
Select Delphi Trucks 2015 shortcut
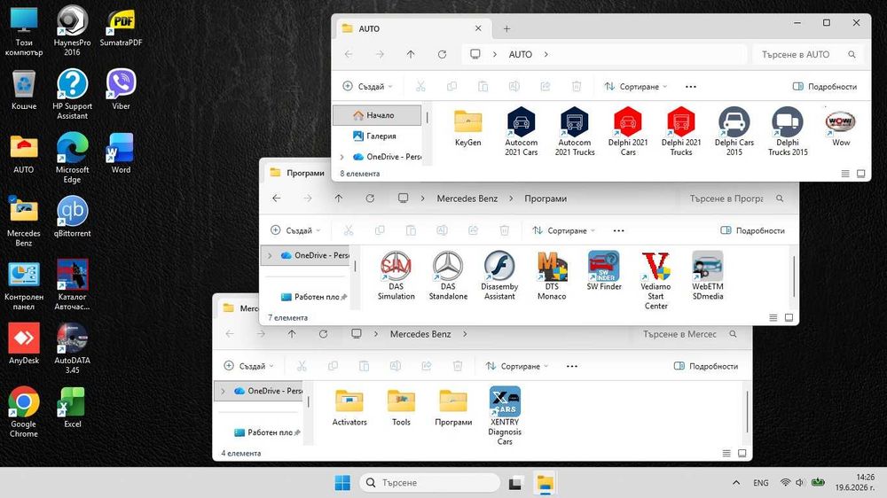[788, 131]
